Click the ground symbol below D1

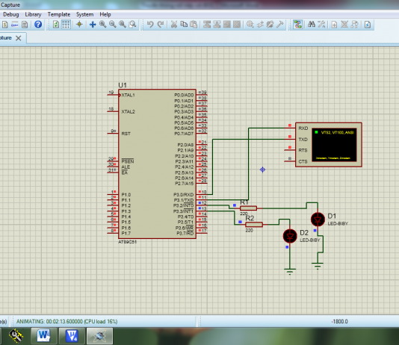pos(318,266)
